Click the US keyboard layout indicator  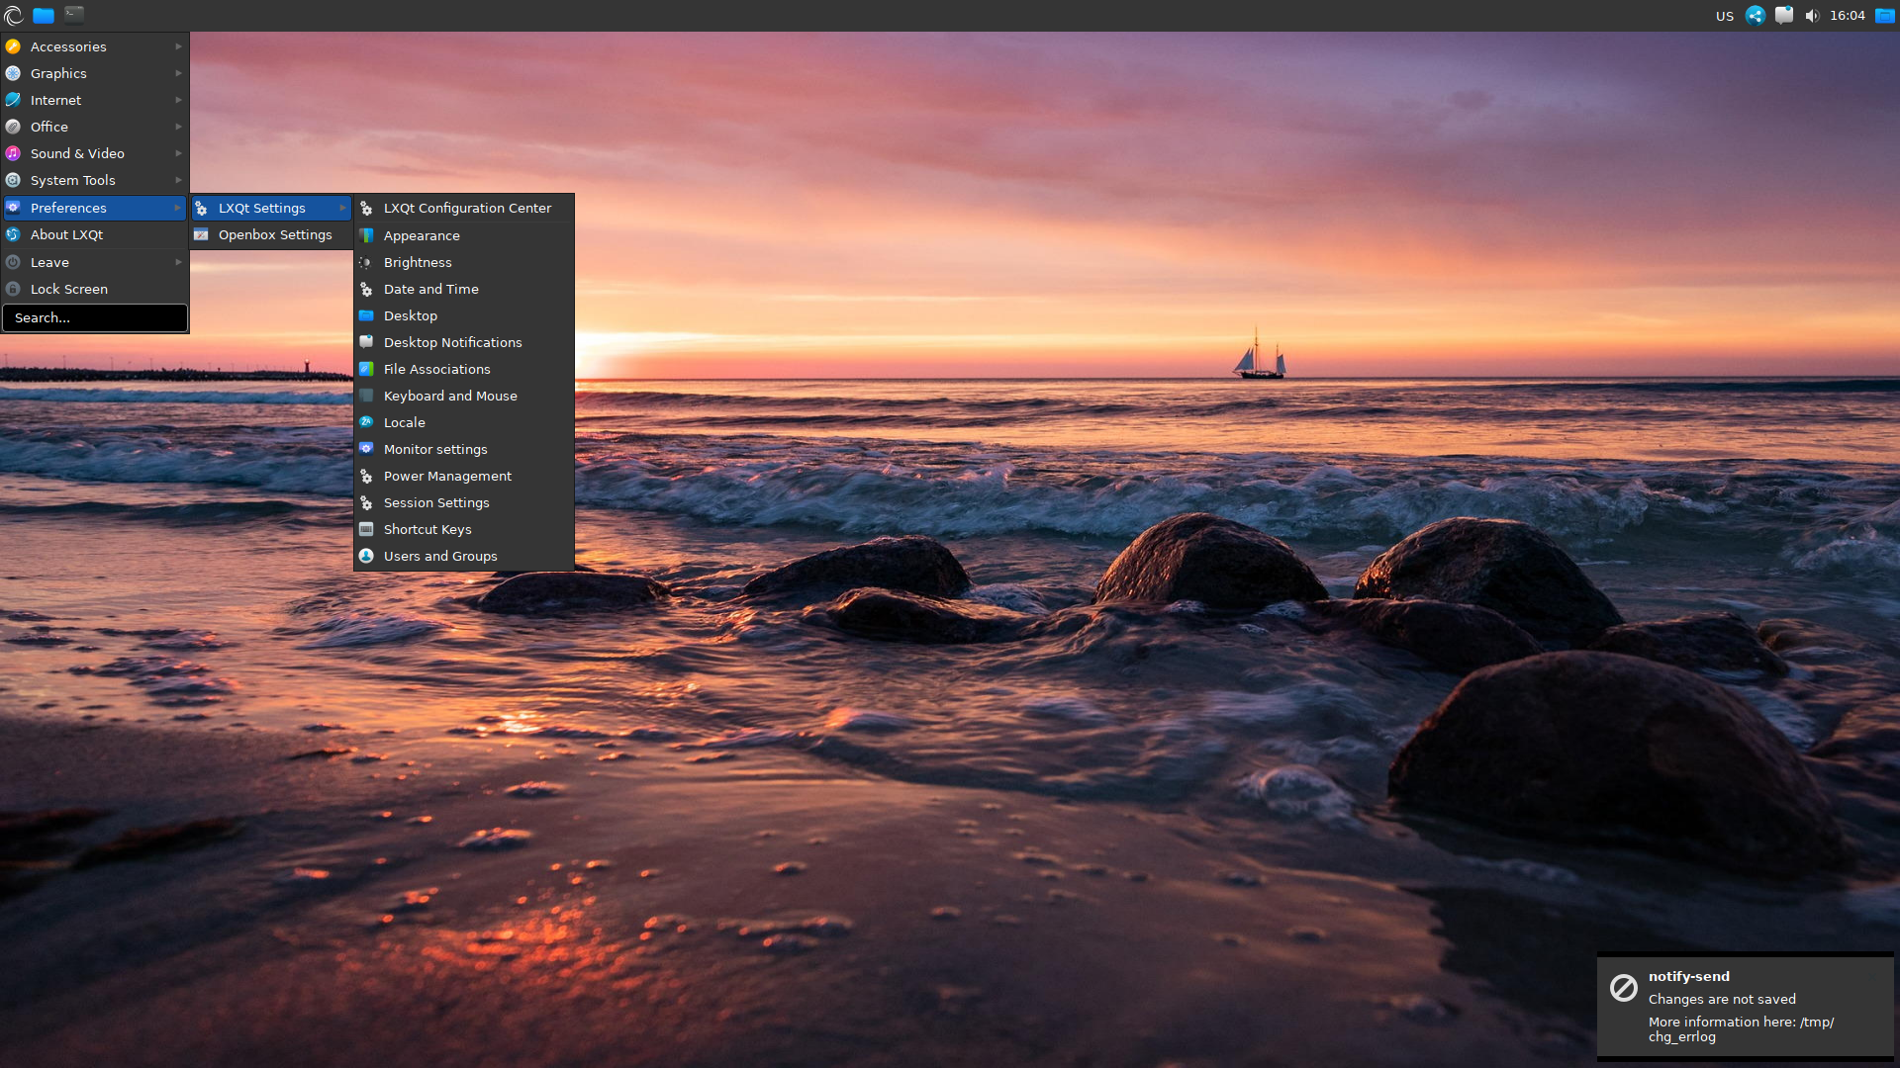pyautogui.click(x=1725, y=16)
